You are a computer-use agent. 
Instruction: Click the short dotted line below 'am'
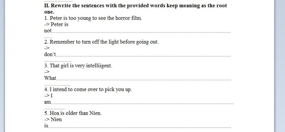tap(55, 109)
